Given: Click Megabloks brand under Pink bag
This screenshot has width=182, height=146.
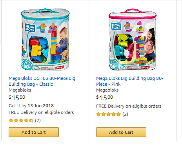Looking at the screenshot, I should point(107,90).
